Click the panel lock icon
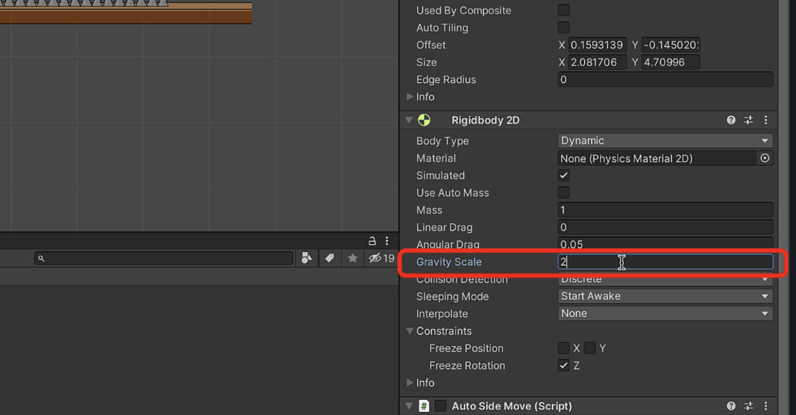Image resolution: width=796 pixels, height=415 pixels. (372, 240)
